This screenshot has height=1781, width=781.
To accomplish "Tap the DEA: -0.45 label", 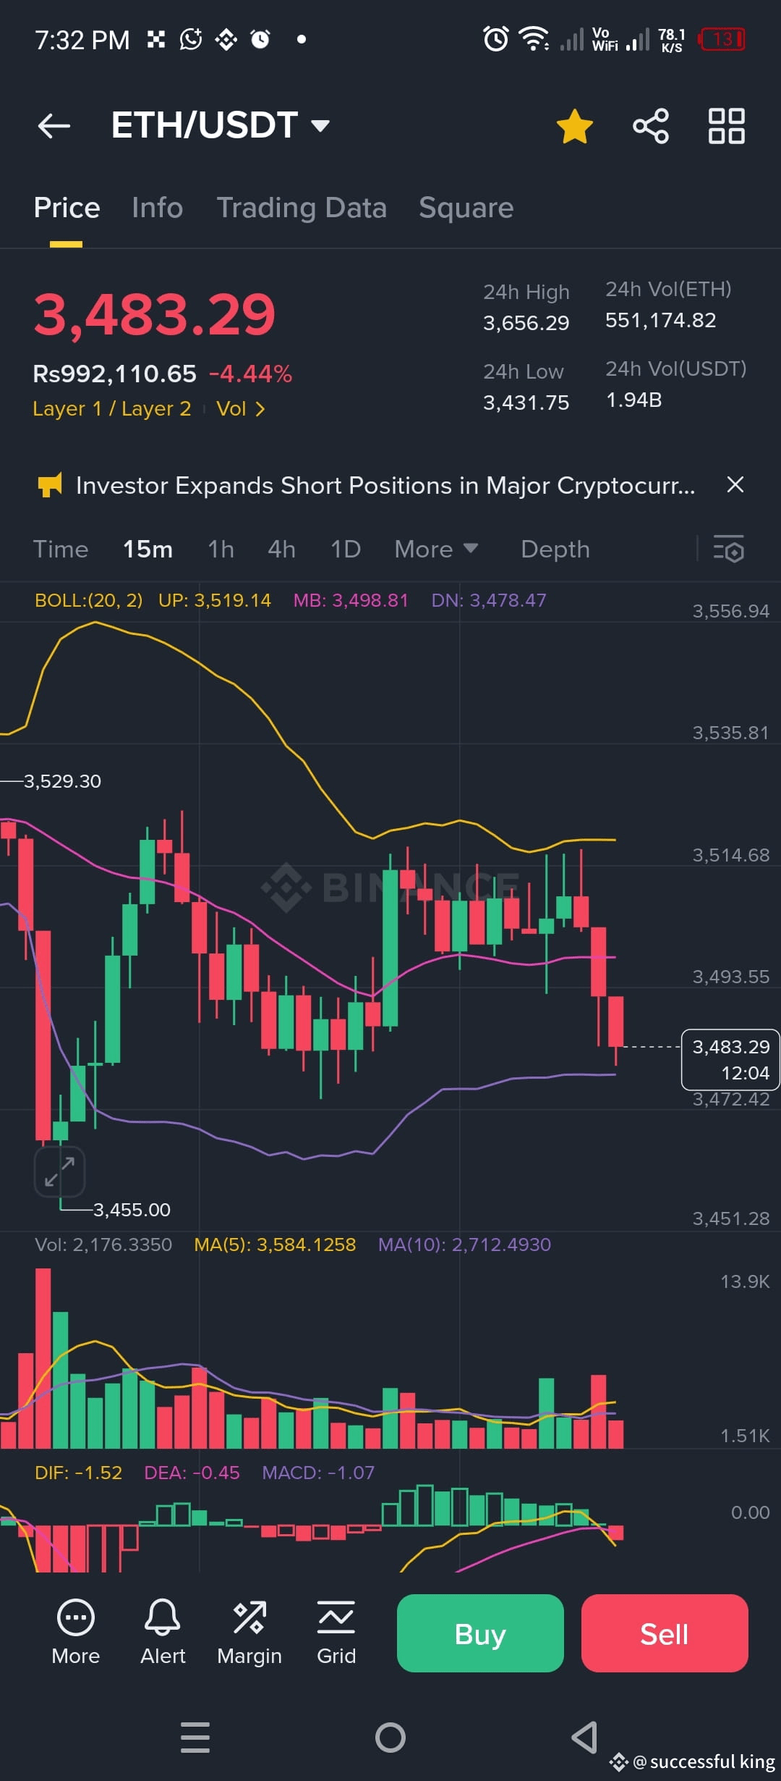I will (x=192, y=1473).
